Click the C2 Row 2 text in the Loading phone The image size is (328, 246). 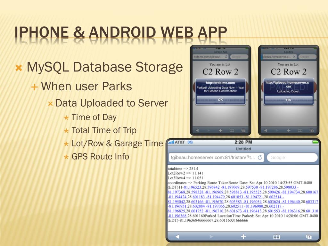(289, 72)
